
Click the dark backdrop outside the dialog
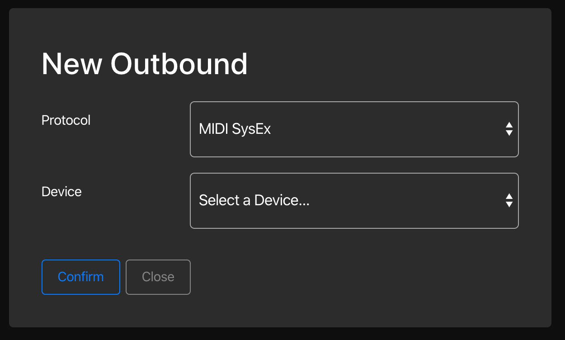[x=282, y=334]
